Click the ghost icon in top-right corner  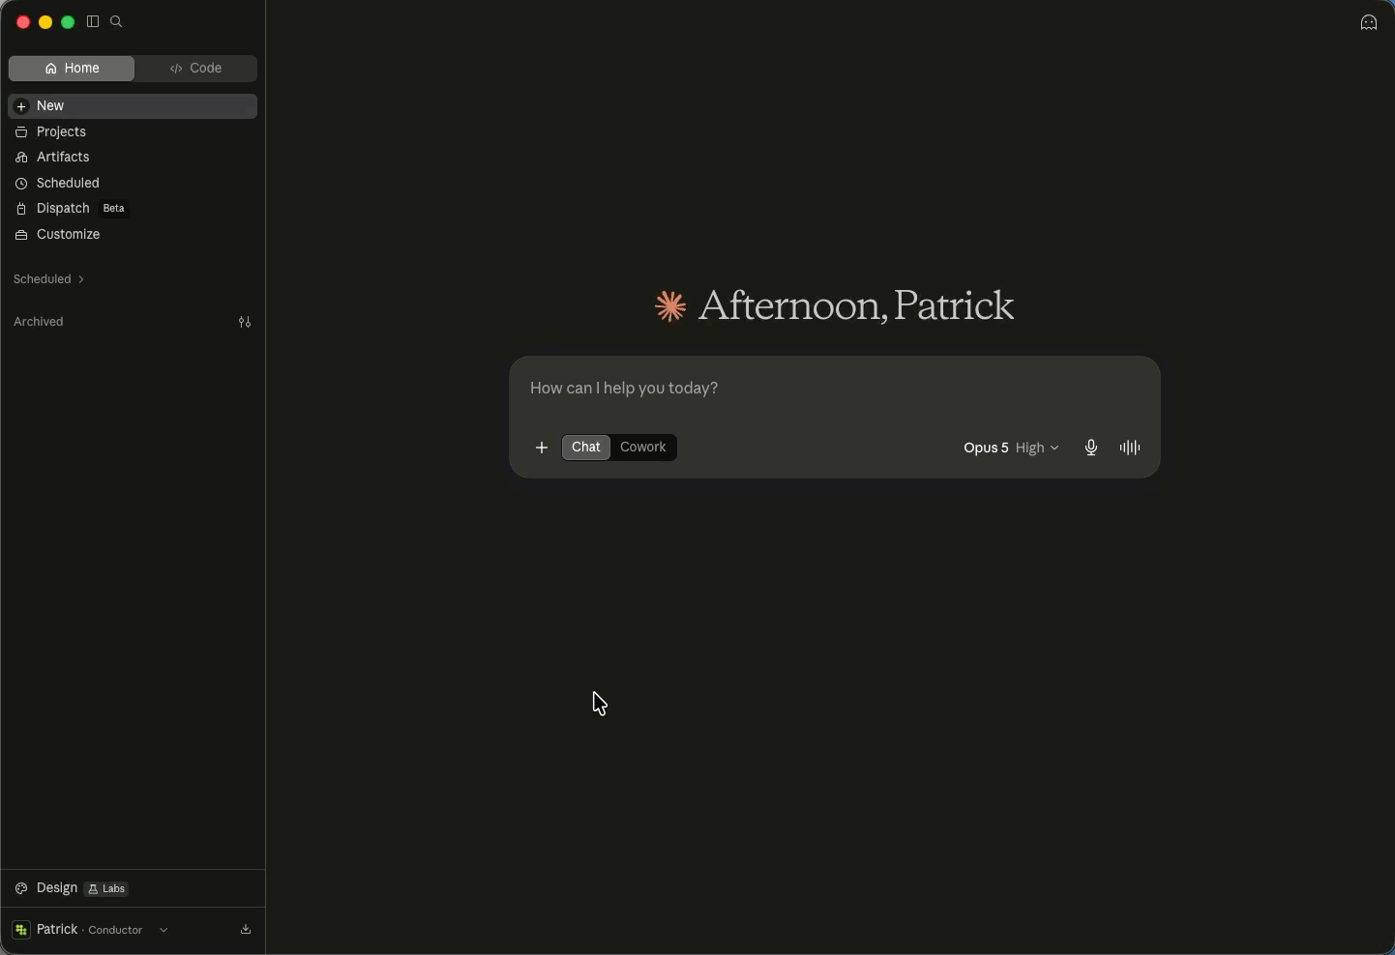pos(1369,22)
